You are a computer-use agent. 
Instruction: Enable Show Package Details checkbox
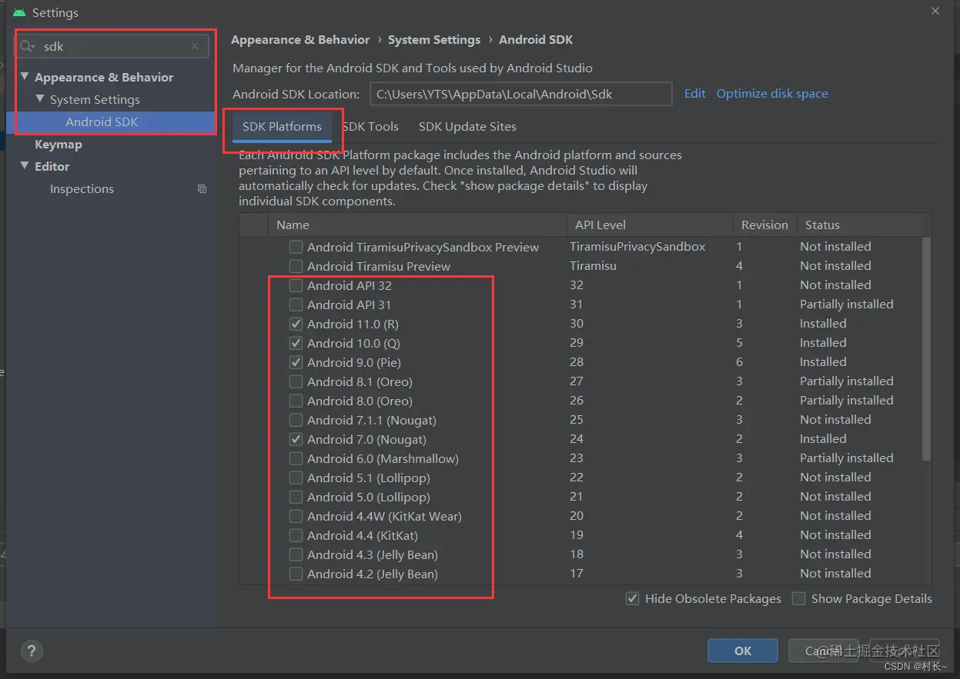(x=798, y=598)
